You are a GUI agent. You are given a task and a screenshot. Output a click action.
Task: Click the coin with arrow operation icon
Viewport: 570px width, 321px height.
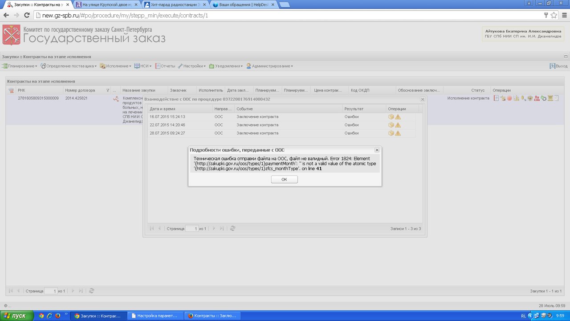(x=523, y=98)
